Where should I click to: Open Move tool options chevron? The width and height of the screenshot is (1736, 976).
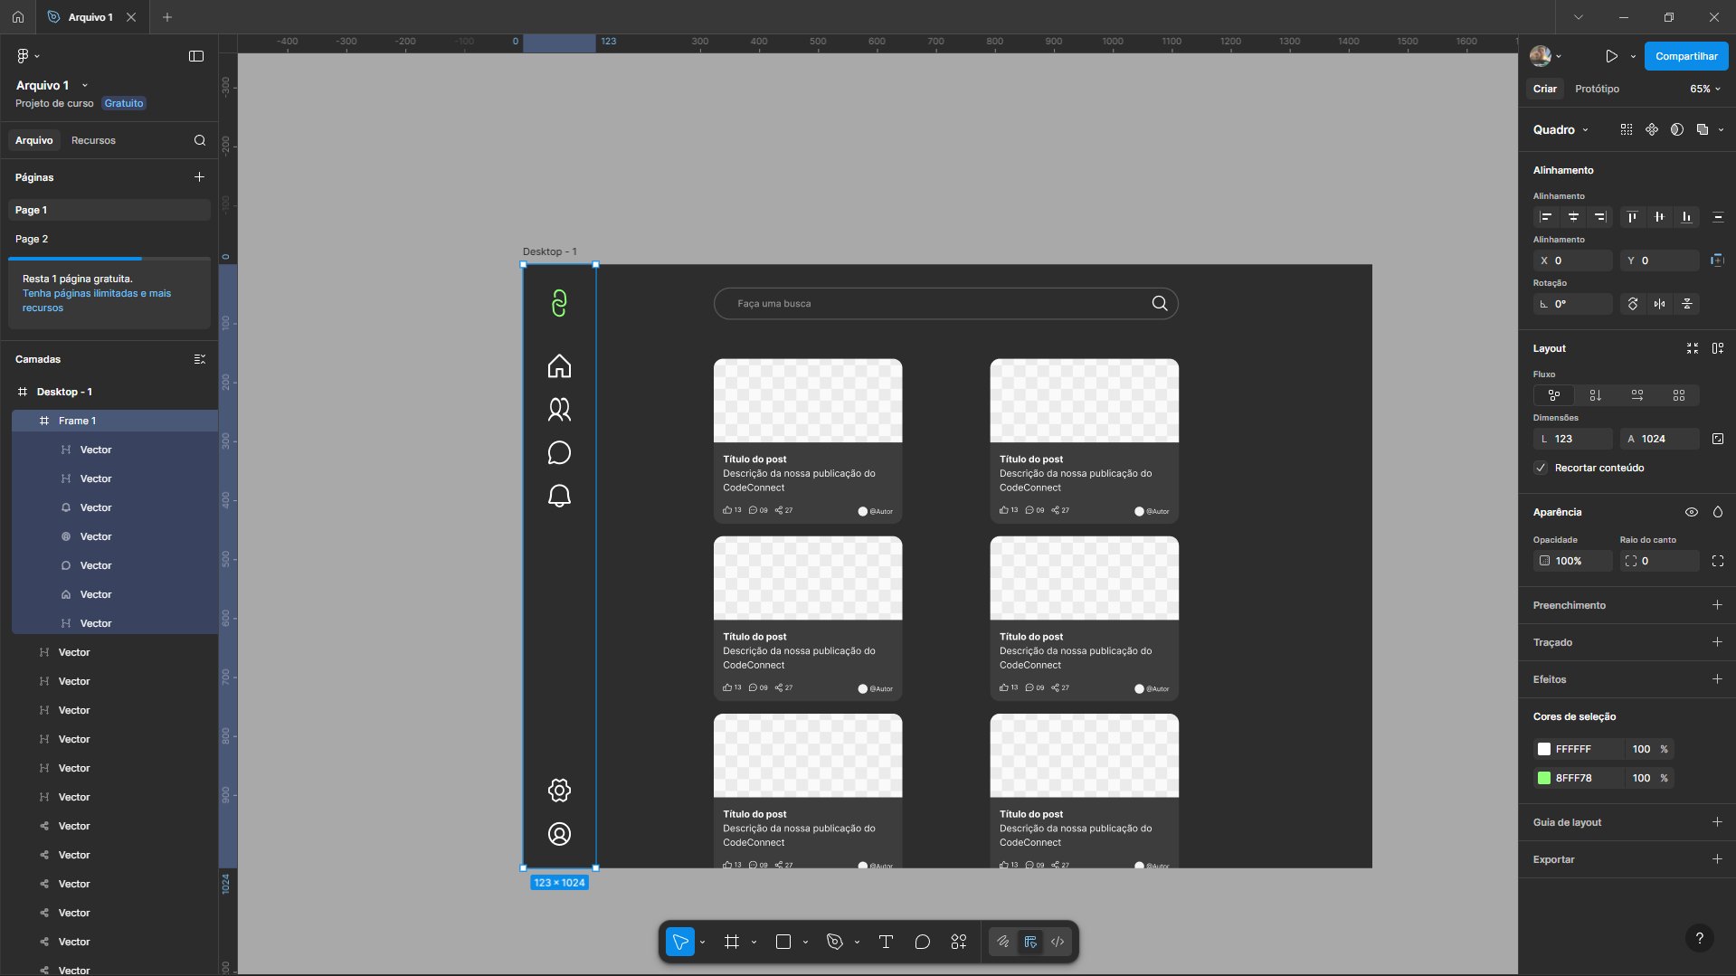coord(702,942)
